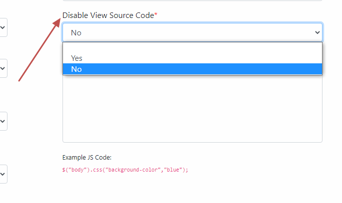The image size is (342, 203).
Task: Open the Disable View Source Code dropdown
Action: [192, 32]
